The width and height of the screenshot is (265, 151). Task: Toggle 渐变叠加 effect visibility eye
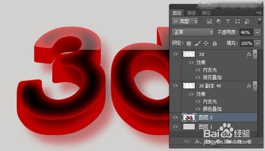click(198, 77)
